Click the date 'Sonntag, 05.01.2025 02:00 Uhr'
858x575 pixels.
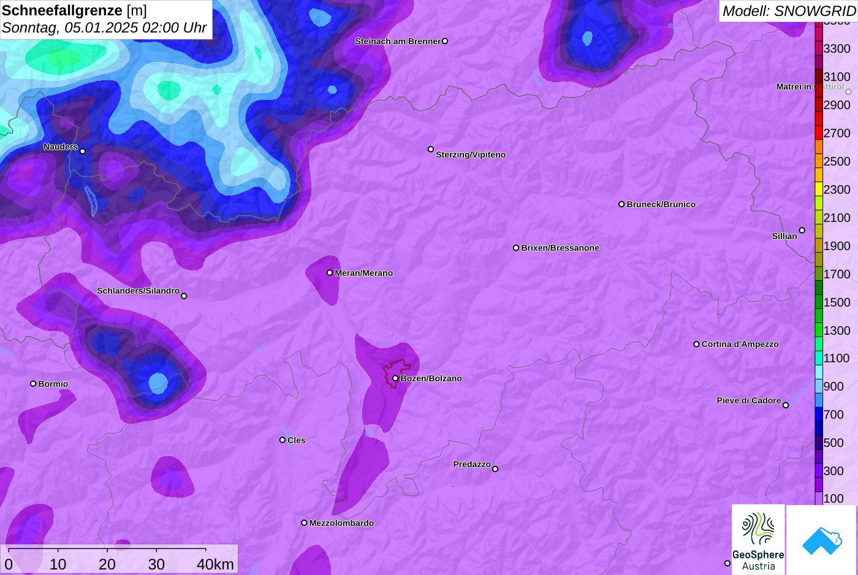pyautogui.click(x=104, y=28)
